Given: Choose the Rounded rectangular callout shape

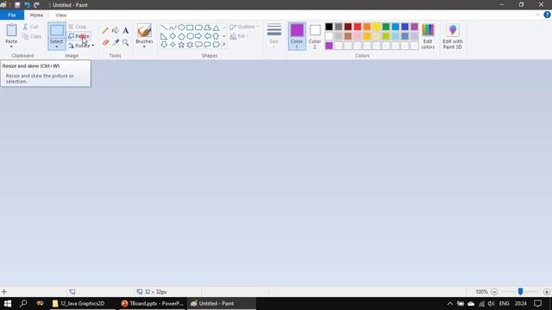Looking at the screenshot, I should [x=198, y=45].
